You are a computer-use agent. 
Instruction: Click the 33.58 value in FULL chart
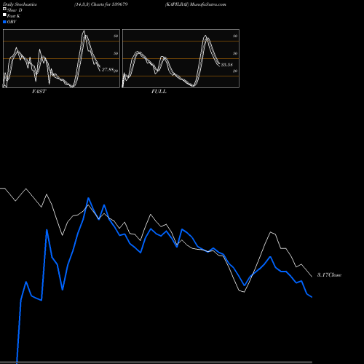pos(227,65)
